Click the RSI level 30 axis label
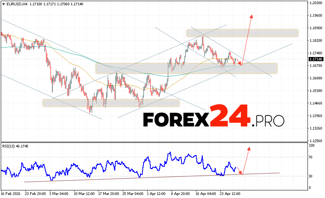Screen dimensions: 325x198 [x=311, y=176]
